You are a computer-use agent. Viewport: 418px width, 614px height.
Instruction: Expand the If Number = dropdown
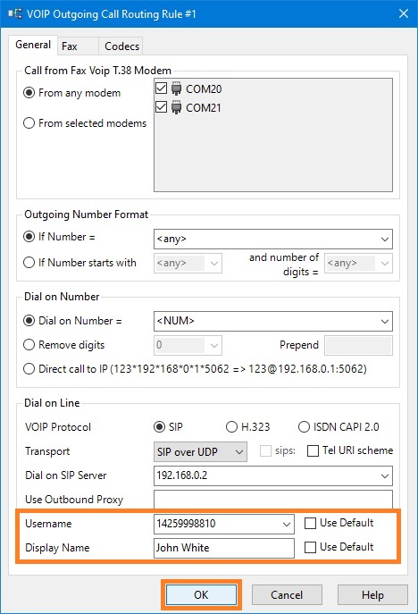click(x=385, y=239)
